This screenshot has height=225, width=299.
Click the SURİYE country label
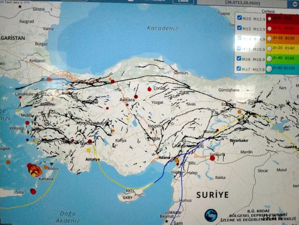[x=212, y=195]
